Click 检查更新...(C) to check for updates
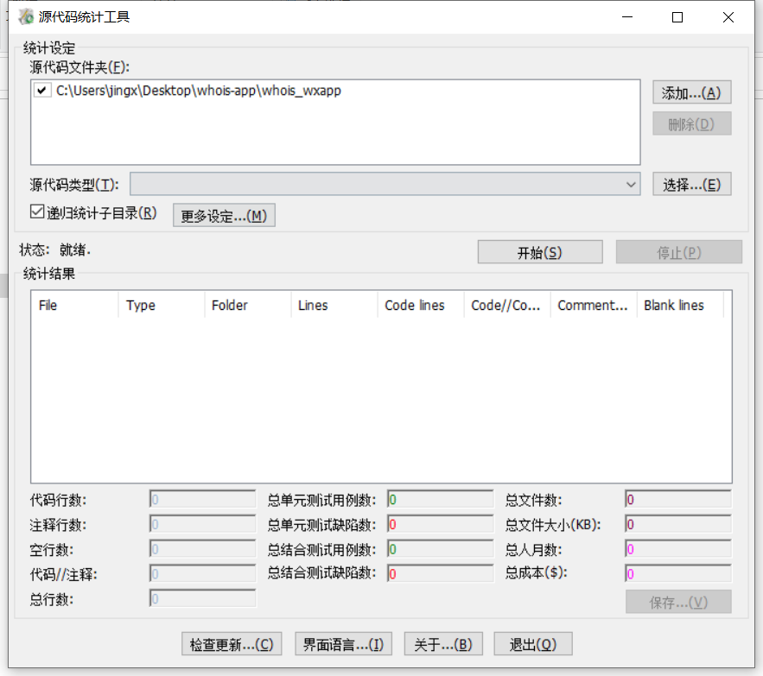Screen dimensions: 763x676 click(x=231, y=643)
